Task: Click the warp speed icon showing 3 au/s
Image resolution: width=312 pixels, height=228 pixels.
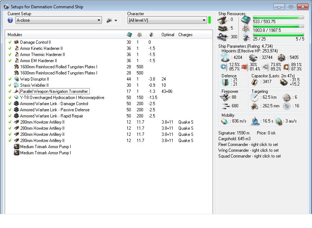Action: tap(279, 121)
